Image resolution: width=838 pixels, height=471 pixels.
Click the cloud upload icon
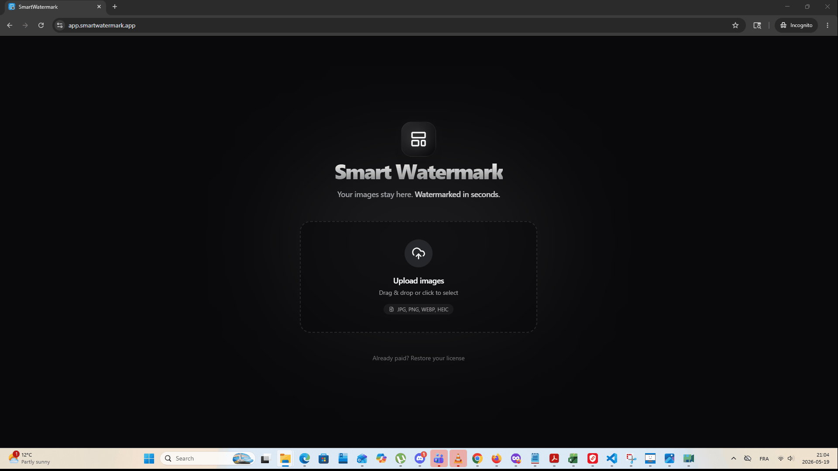418,253
